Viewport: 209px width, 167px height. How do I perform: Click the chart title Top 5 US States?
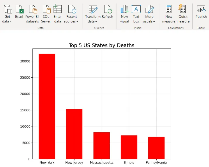[x=102, y=45]
